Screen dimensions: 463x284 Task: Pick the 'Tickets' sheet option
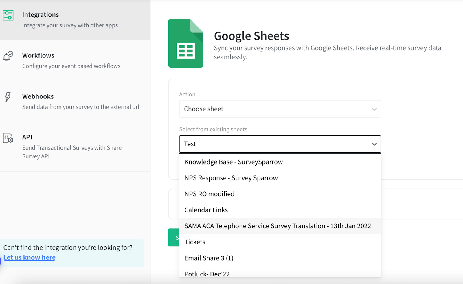[280, 242]
